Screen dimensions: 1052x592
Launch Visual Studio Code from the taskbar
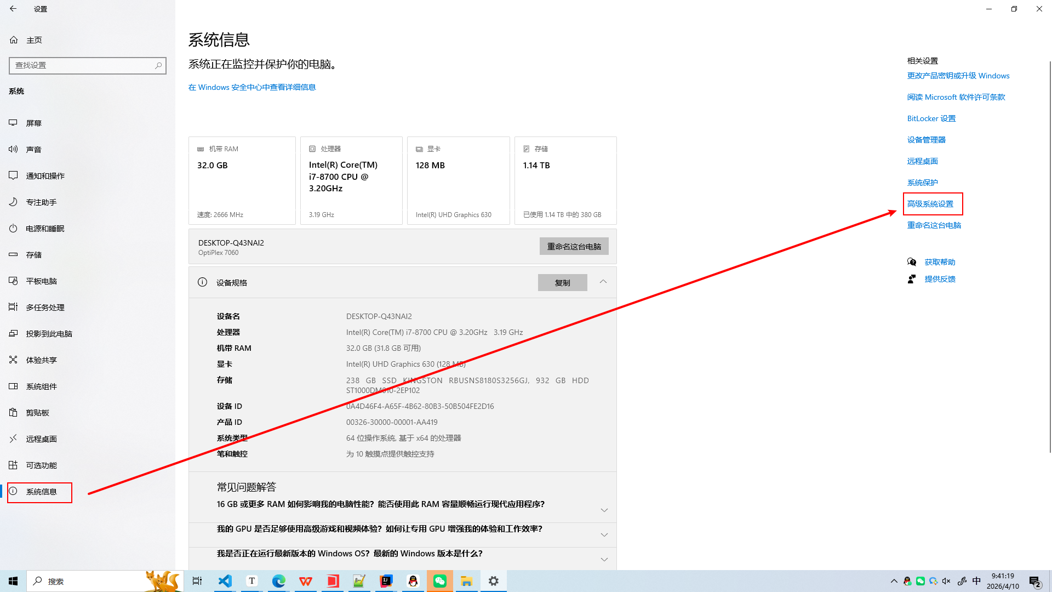coord(225,580)
